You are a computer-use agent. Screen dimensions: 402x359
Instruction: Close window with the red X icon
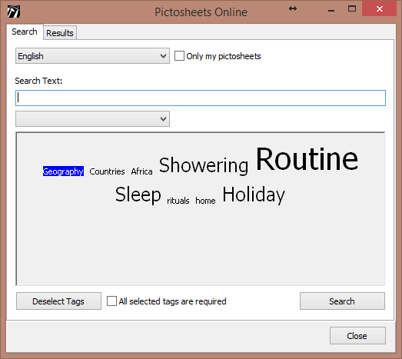point(380,9)
